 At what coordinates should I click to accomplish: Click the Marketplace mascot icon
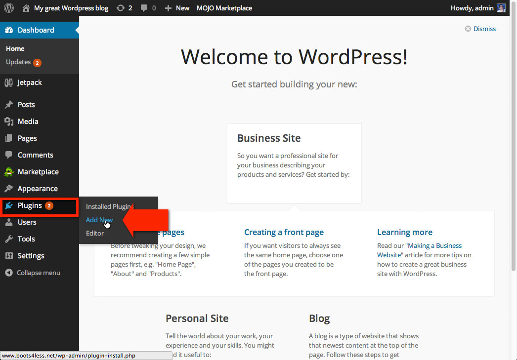(9, 171)
